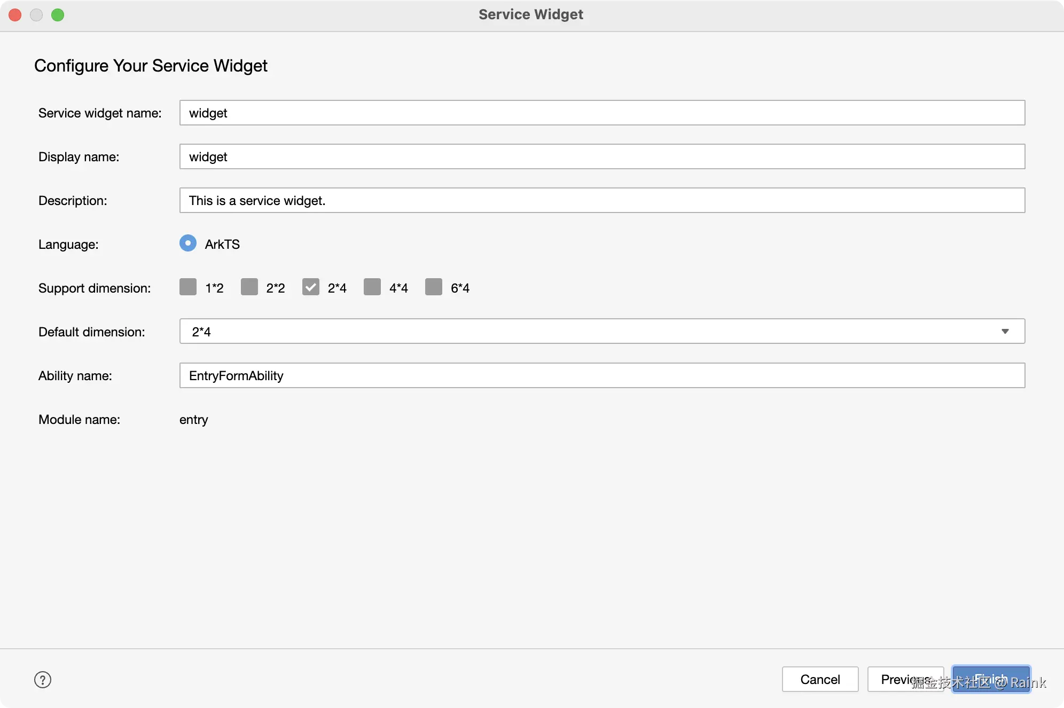1064x708 pixels.
Task: Uncheck the 2*4 support dimension checkbox
Action: [x=311, y=287]
